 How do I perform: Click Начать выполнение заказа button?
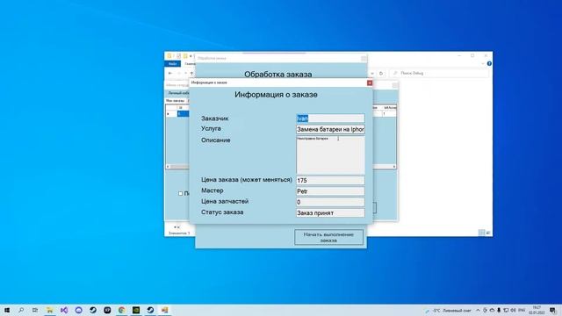point(328,237)
